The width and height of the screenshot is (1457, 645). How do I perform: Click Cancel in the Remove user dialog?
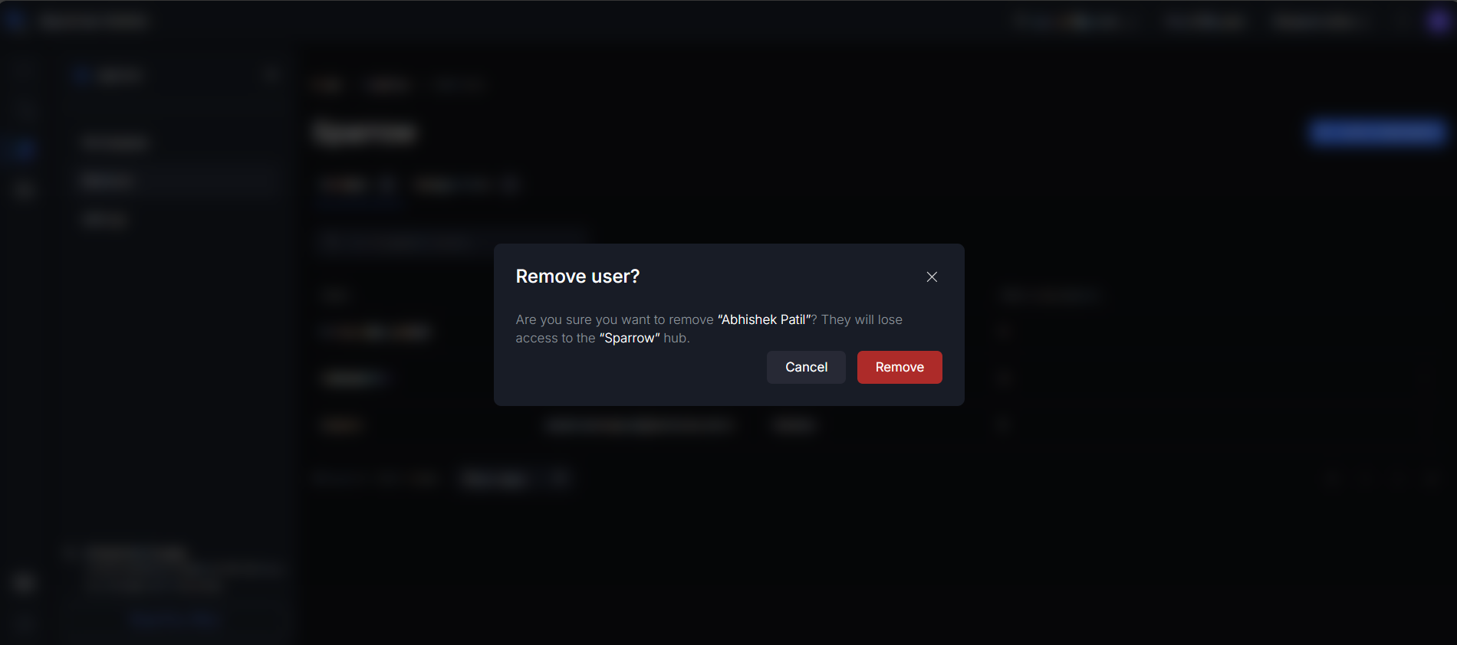coord(806,367)
